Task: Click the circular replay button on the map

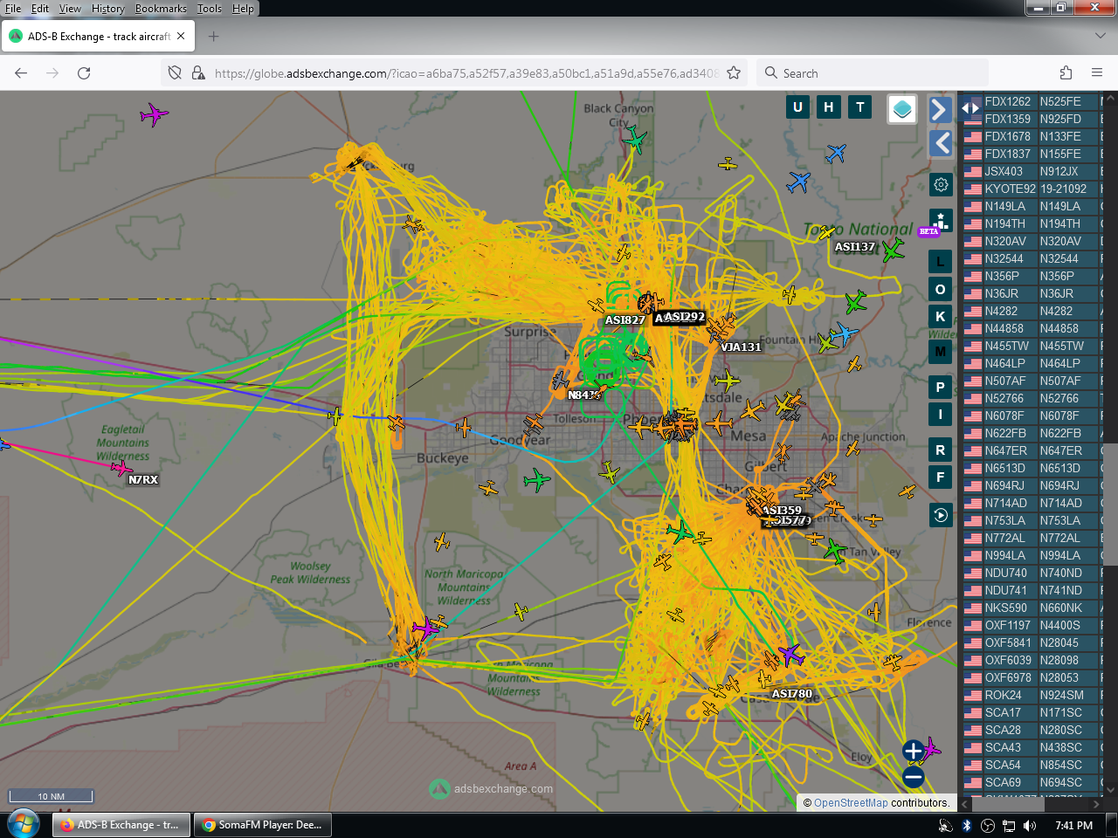Action: 941,515
